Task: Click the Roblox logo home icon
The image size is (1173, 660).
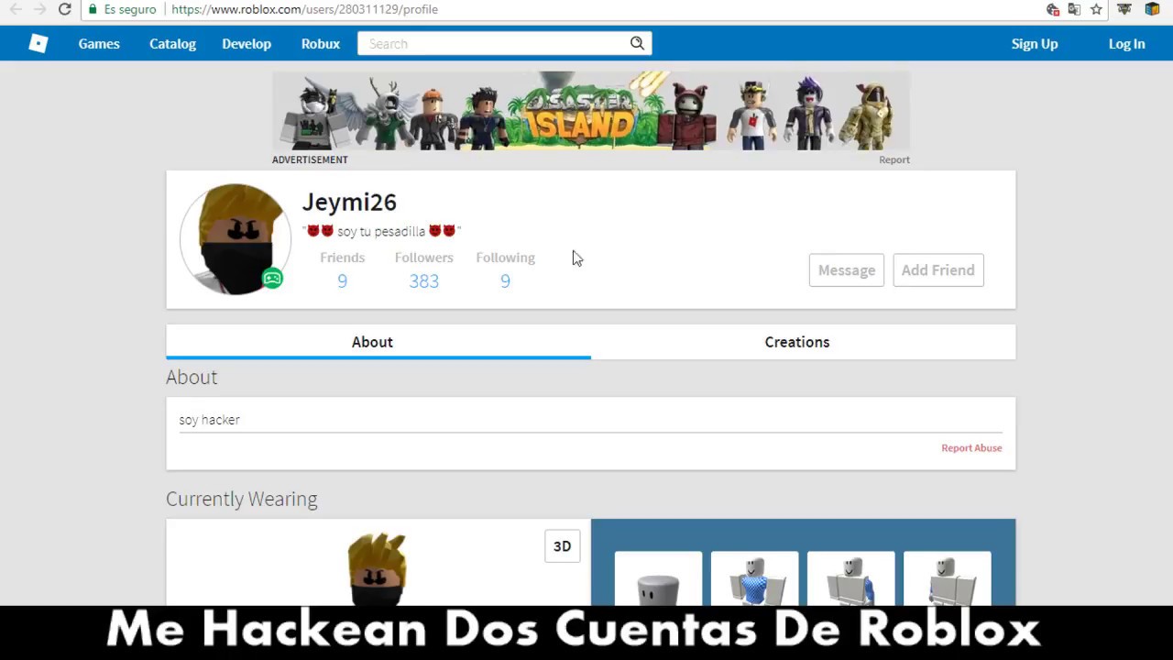Action: tap(38, 43)
